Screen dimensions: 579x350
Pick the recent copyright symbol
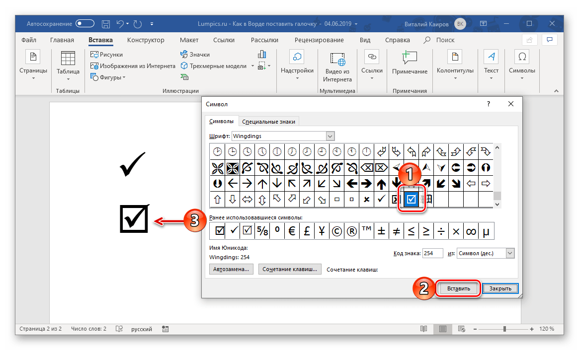point(336,231)
